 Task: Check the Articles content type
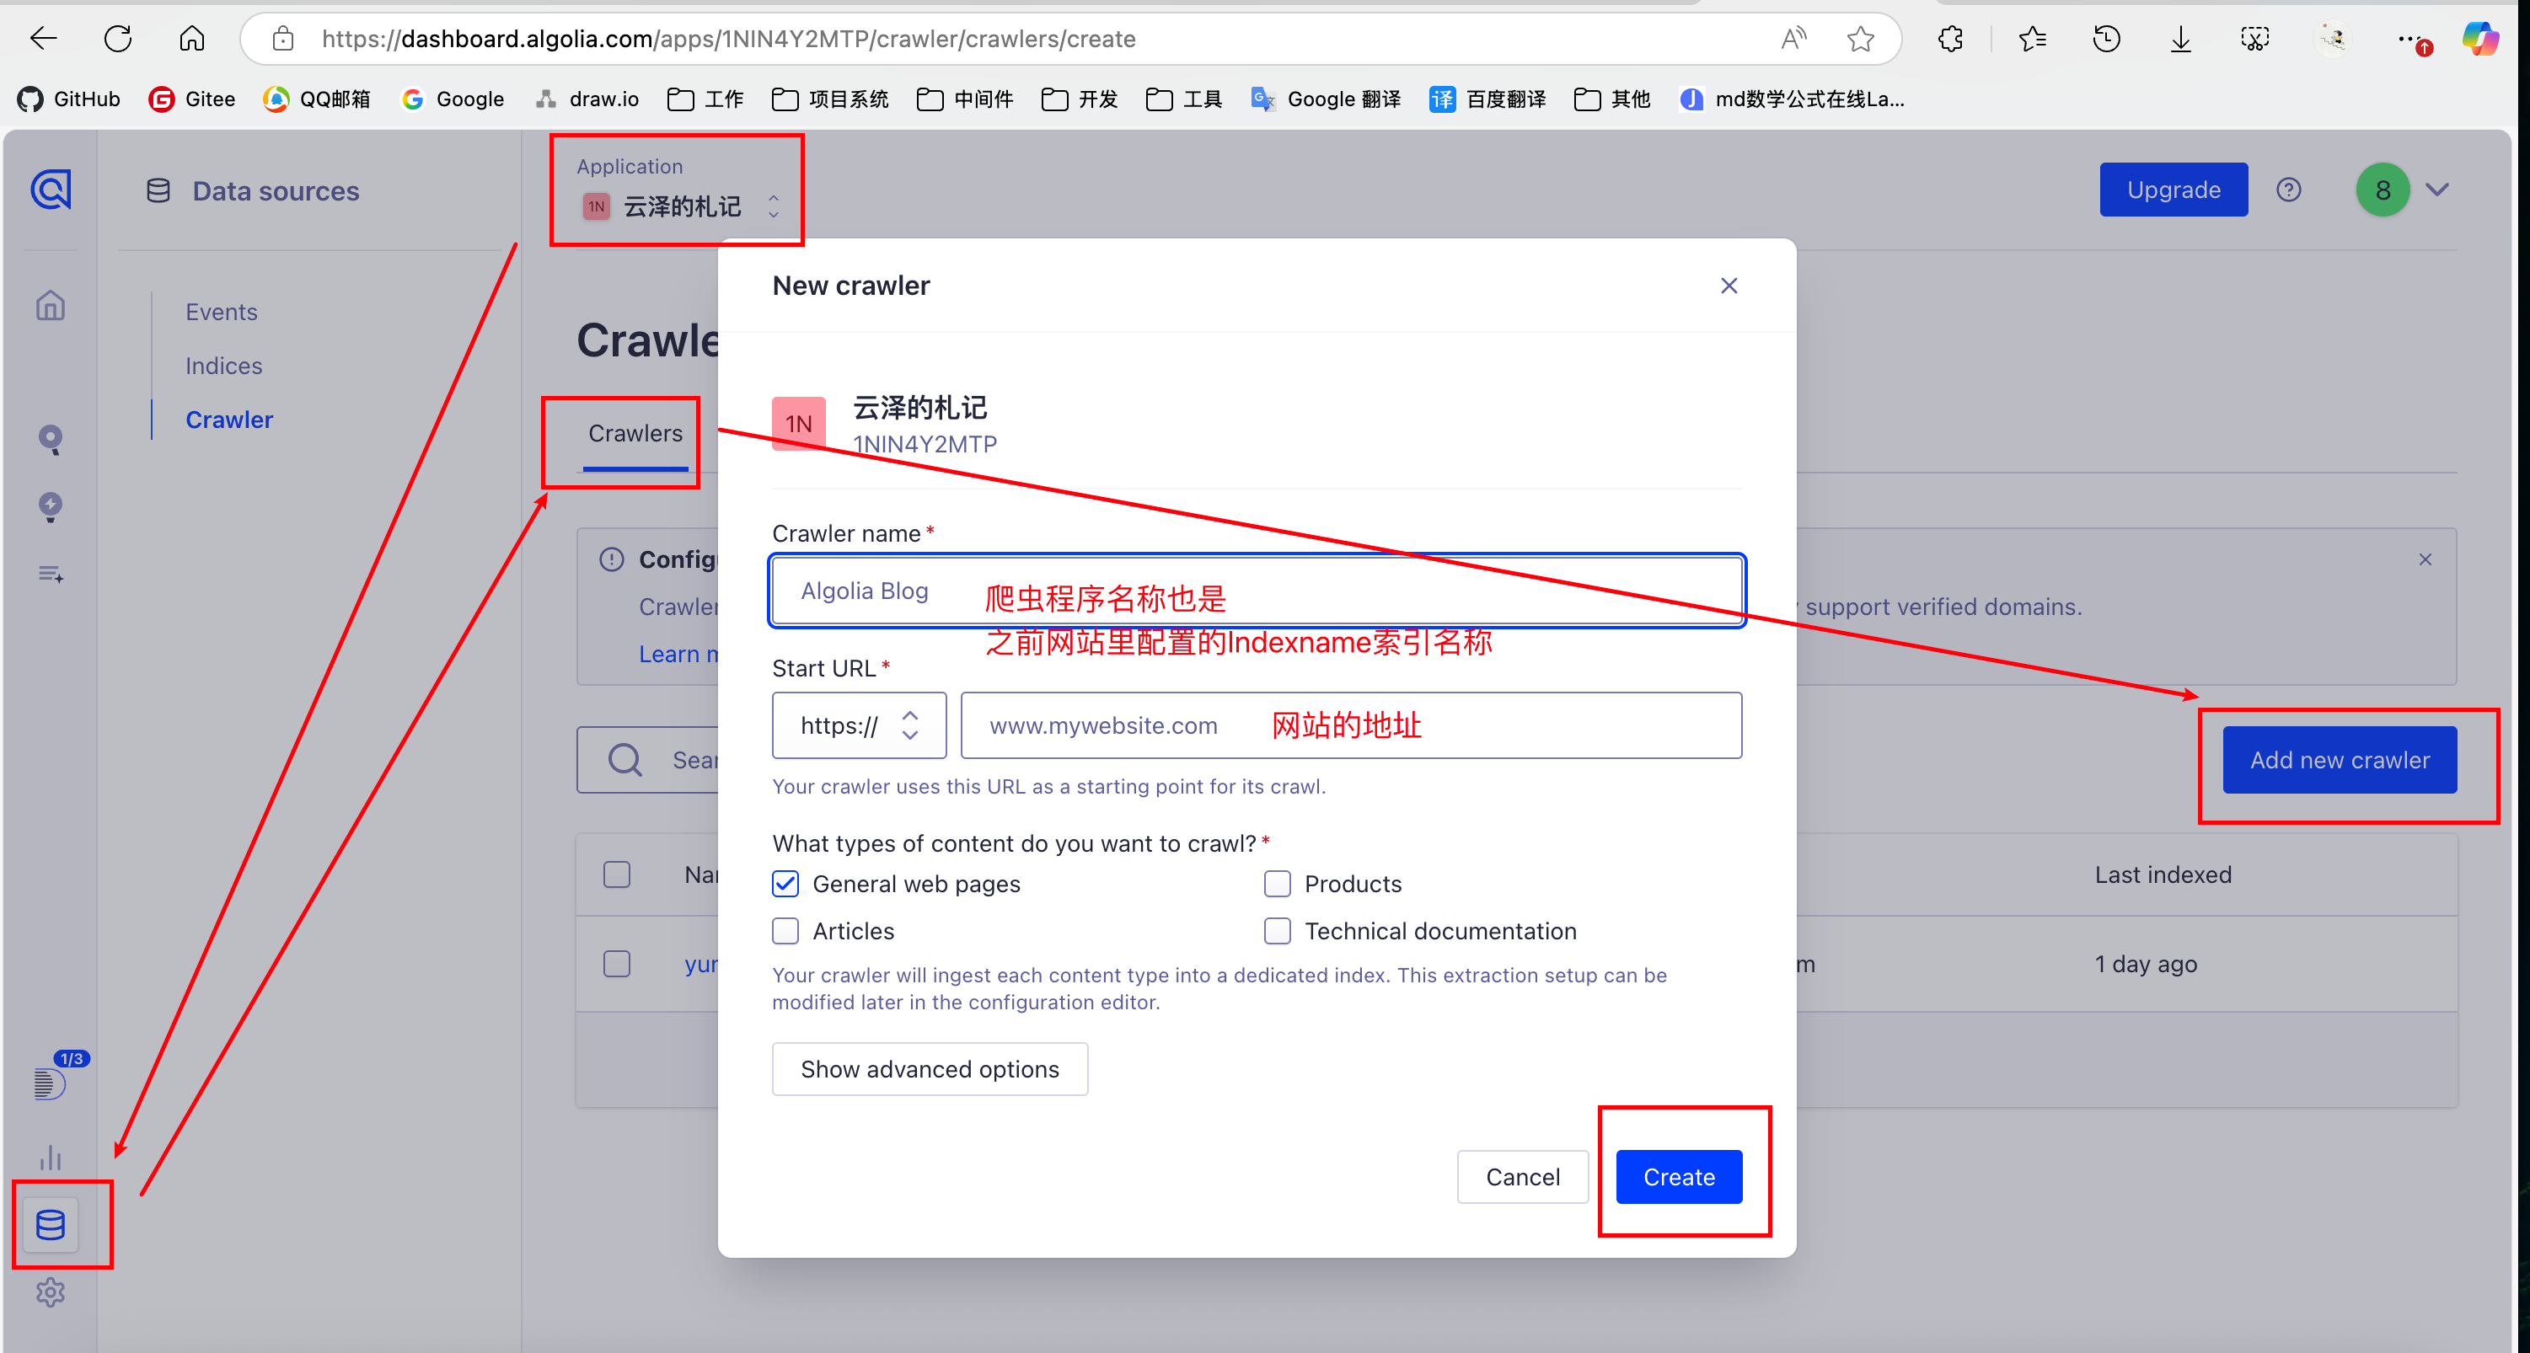tap(785, 931)
